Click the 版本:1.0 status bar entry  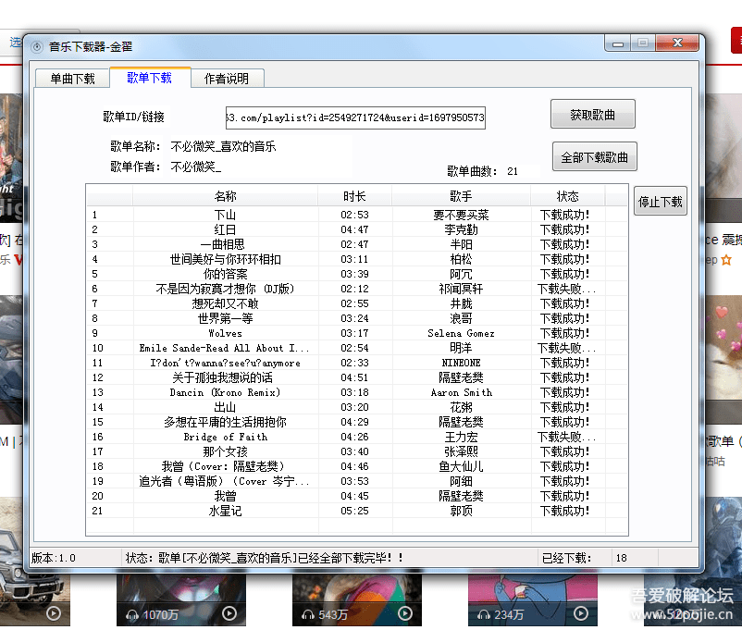(53, 558)
